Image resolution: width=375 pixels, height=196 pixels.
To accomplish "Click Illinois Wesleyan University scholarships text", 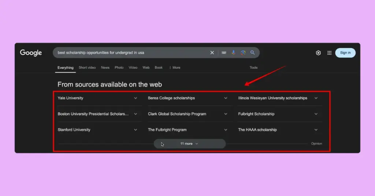I will point(272,98).
